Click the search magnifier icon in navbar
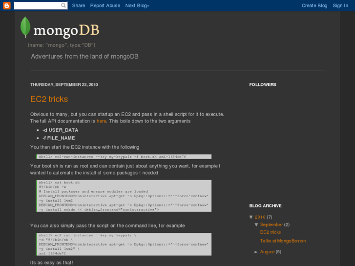Viewport: 355px width, 266px height. pyautogui.click(x=63, y=5)
